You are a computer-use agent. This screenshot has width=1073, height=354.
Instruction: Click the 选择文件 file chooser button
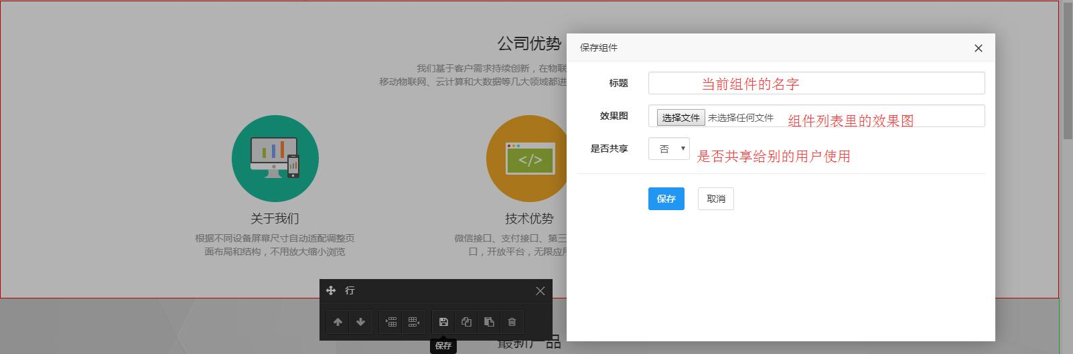coord(681,118)
